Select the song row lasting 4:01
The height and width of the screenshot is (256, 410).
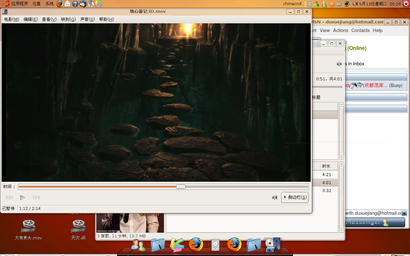pos(325,182)
